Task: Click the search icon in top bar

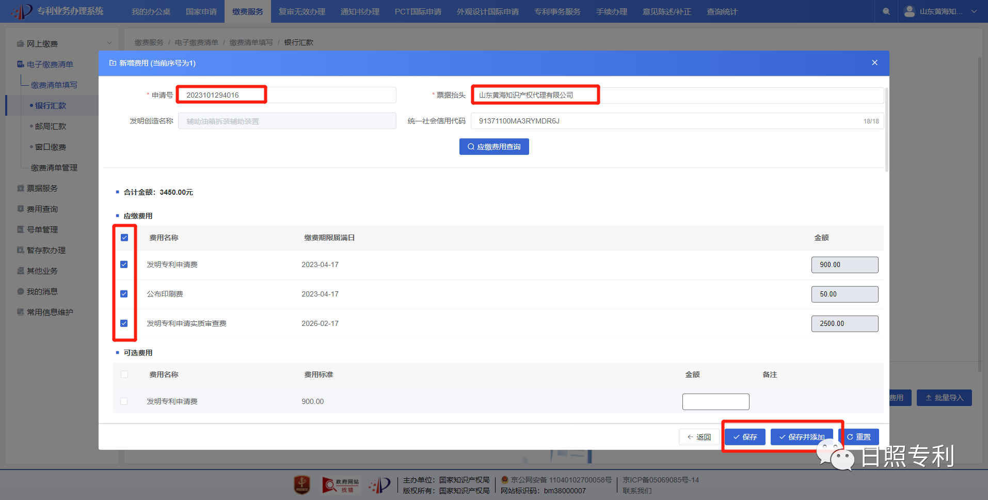Action: pos(886,11)
